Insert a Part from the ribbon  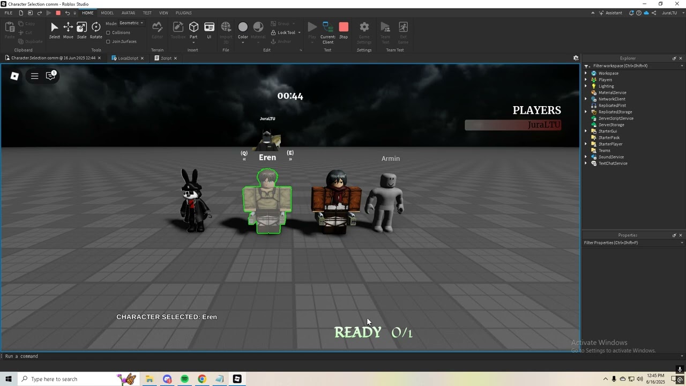click(193, 27)
